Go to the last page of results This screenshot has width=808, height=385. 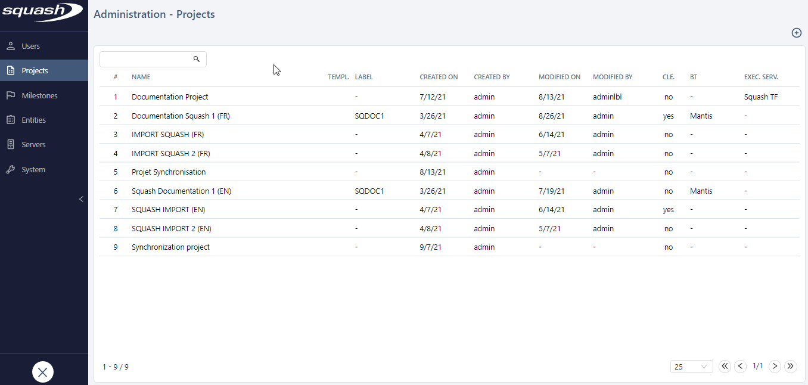(x=791, y=367)
